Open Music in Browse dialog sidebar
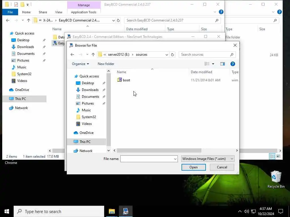 click(86, 110)
